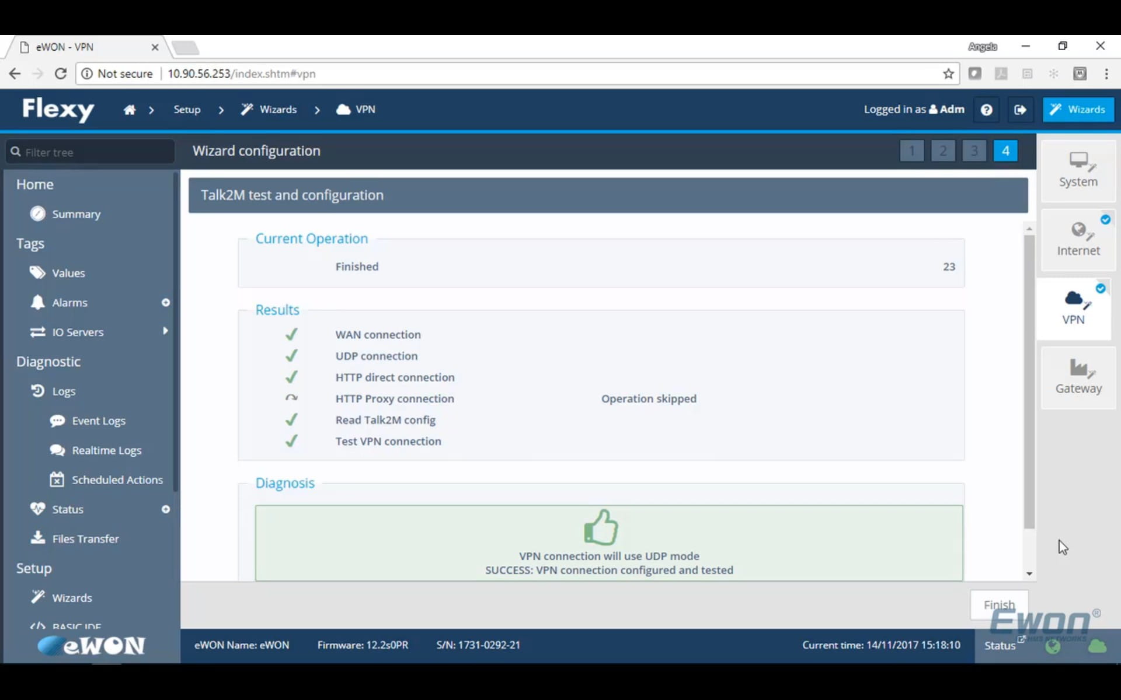The height and width of the screenshot is (700, 1121).
Task: Click the Not secure site info
Action: pos(117,73)
